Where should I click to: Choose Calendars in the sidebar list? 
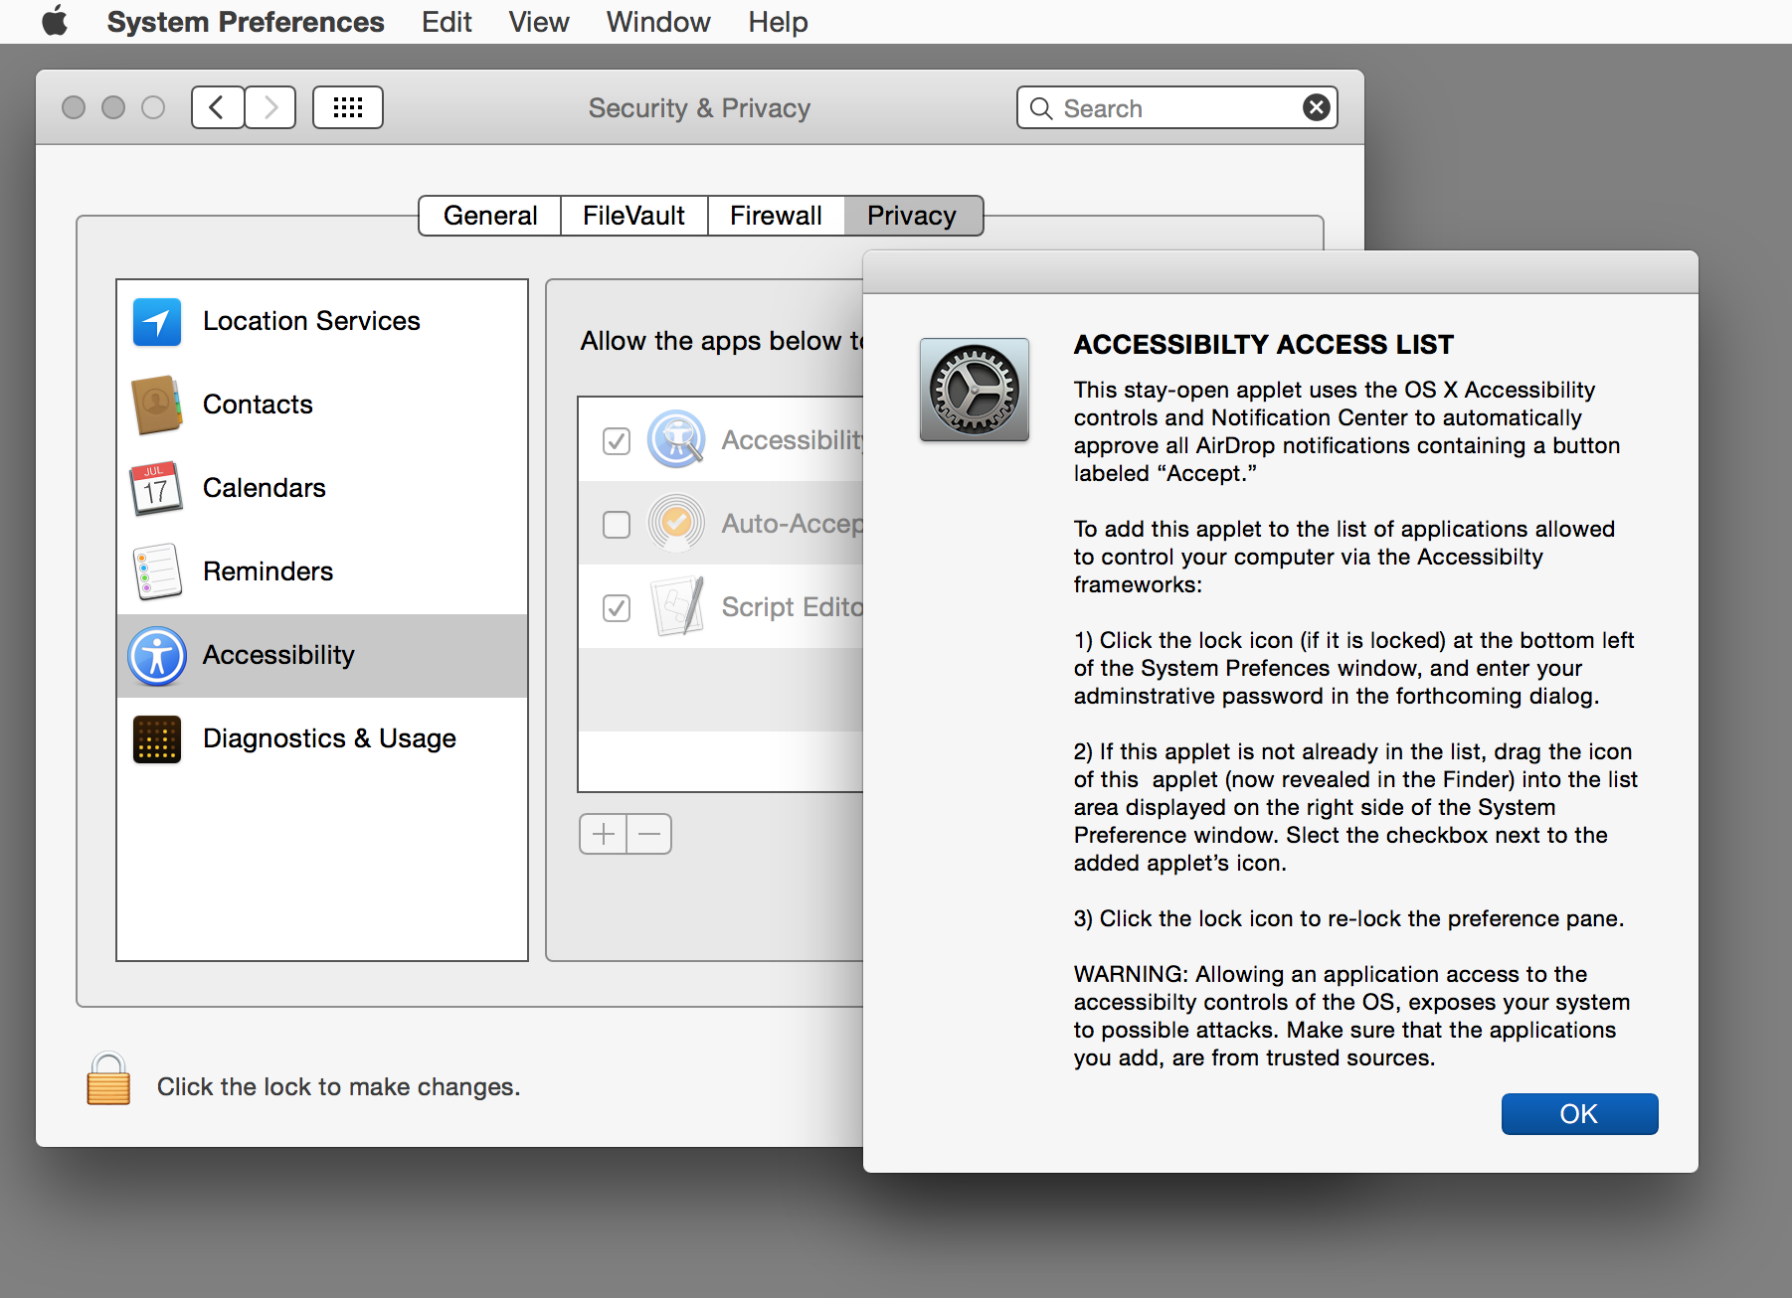[x=264, y=488]
